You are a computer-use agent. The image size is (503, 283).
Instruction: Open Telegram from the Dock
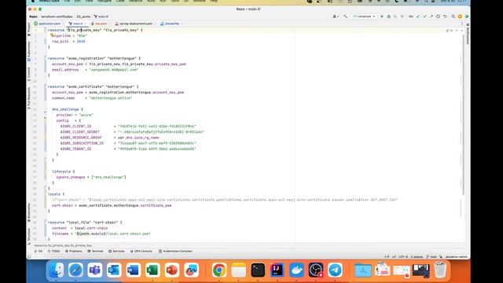click(x=335, y=270)
